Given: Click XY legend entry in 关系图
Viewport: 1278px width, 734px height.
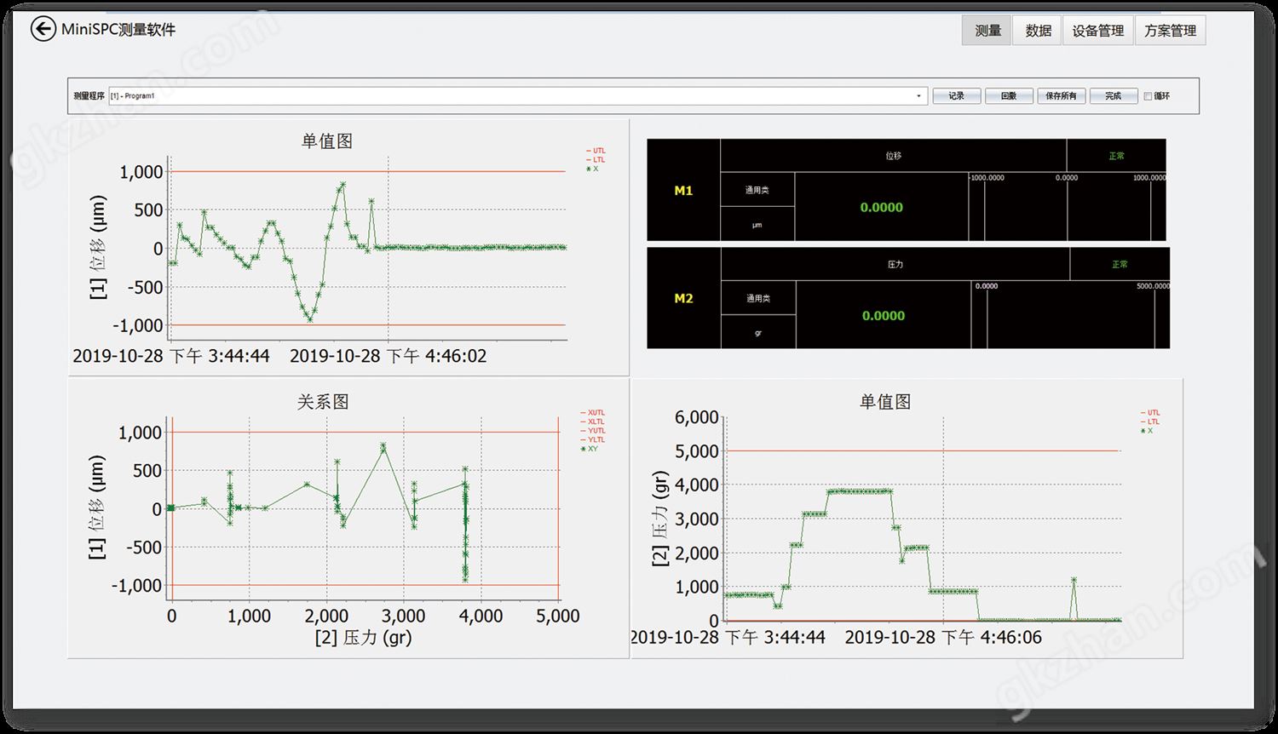Looking at the screenshot, I should click(590, 449).
